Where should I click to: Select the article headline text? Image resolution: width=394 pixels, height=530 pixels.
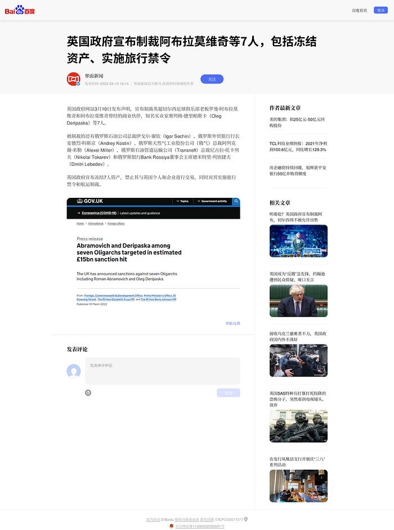tap(191, 50)
